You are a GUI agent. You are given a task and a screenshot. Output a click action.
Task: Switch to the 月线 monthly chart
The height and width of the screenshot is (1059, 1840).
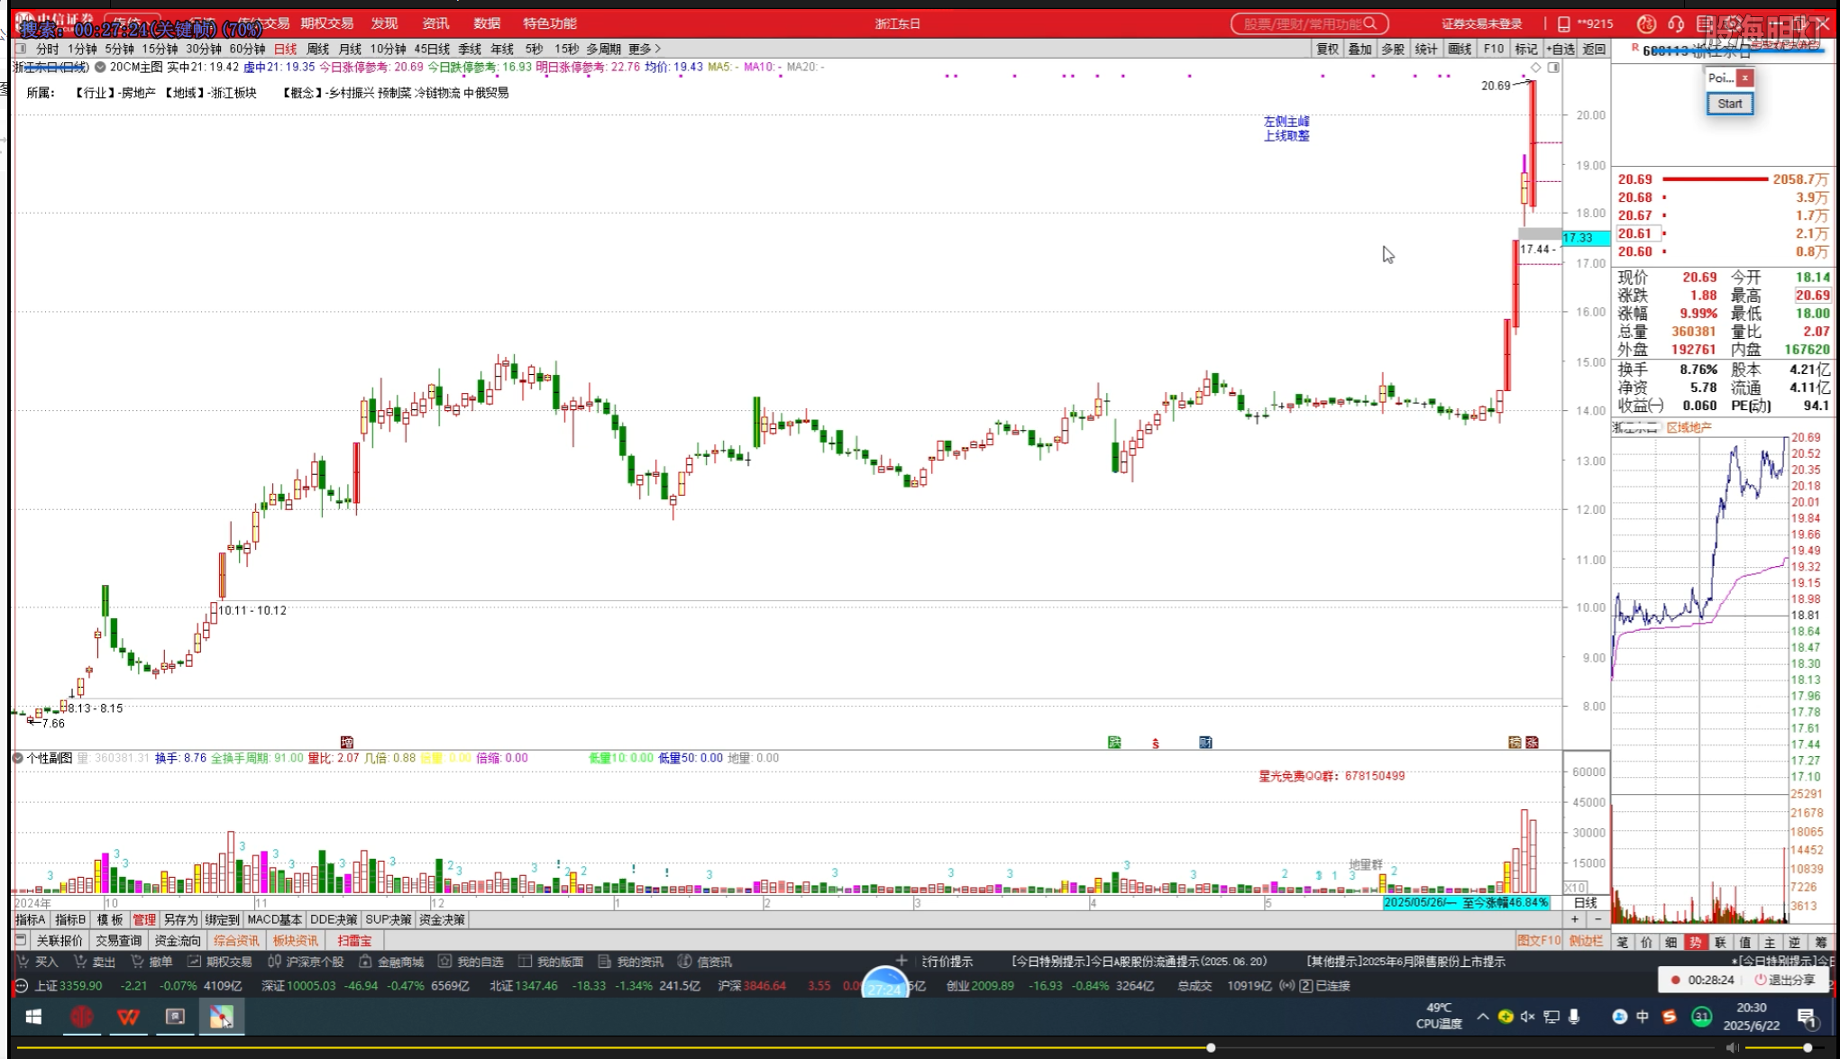point(350,49)
